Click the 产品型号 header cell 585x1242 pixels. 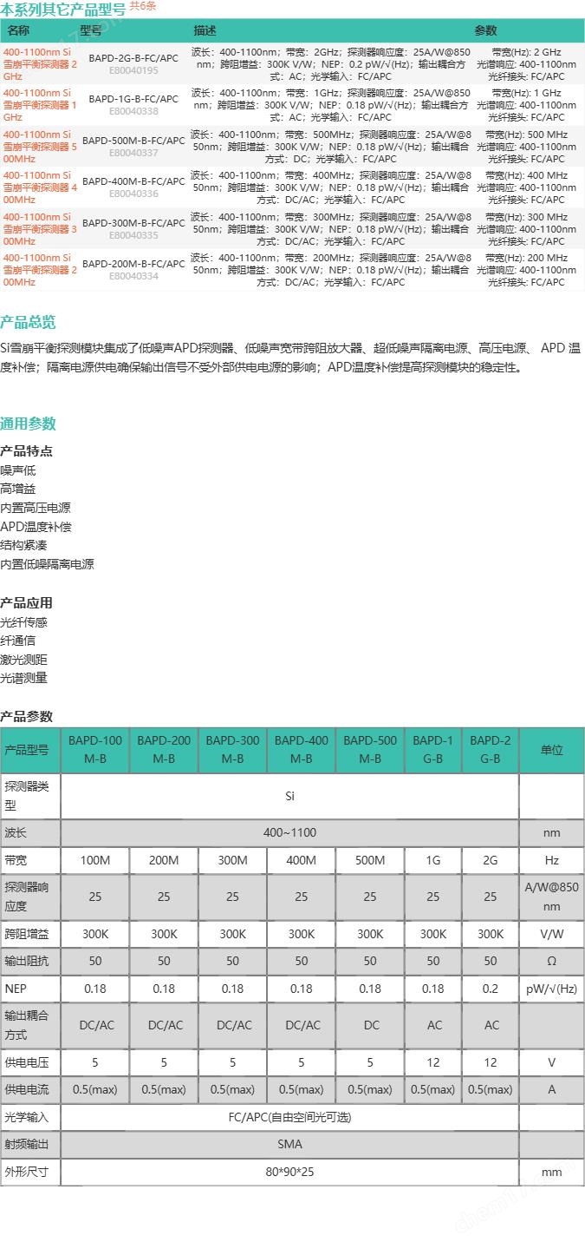click(30, 750)
